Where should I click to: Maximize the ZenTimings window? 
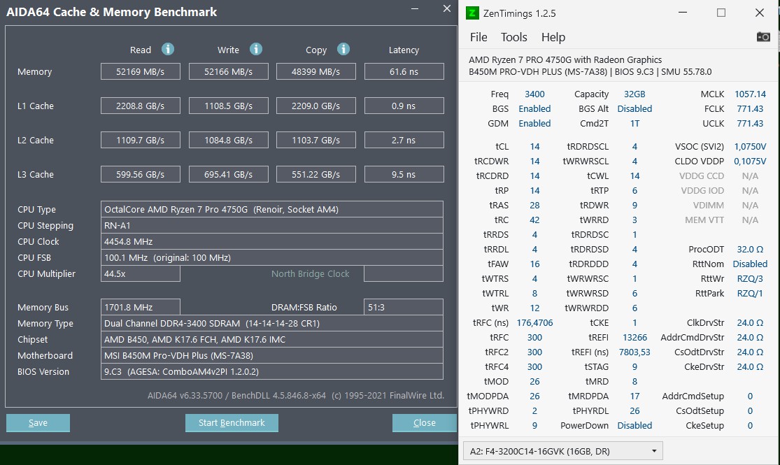(721, 13)
